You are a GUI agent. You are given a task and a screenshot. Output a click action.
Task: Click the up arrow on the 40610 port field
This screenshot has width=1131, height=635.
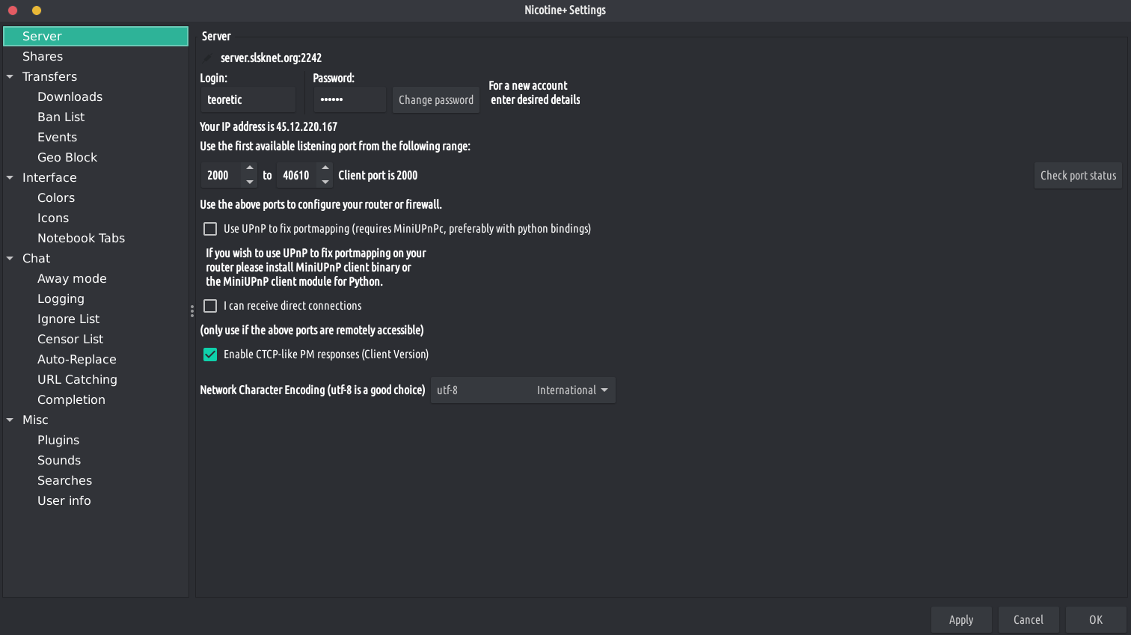click(x=325, y=168)
